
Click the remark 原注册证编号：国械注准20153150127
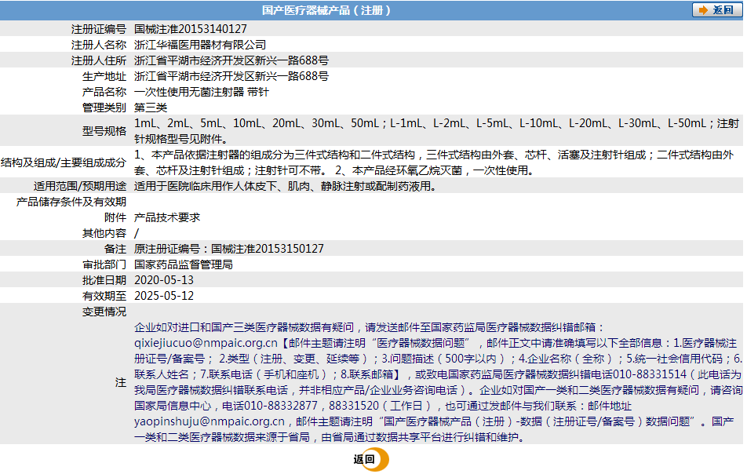(x=229, y=249)
